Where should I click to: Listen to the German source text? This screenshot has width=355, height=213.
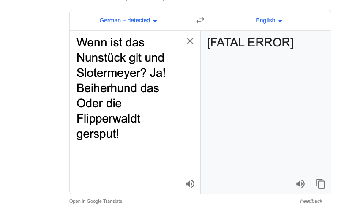[x=190, y=184]
